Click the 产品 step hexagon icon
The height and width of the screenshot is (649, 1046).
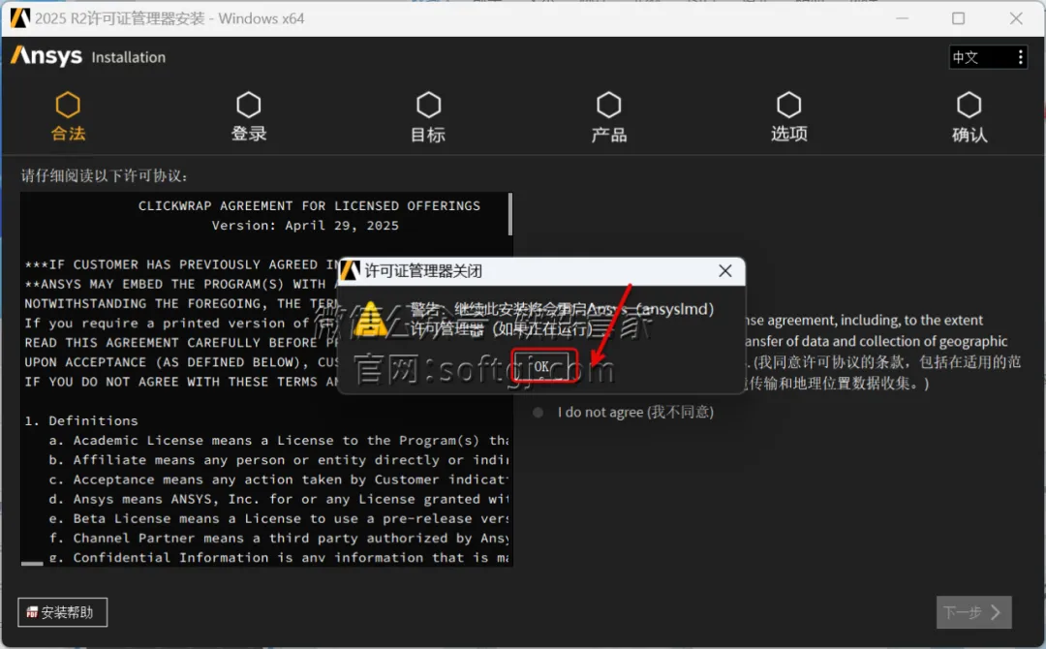coord(608,105)
